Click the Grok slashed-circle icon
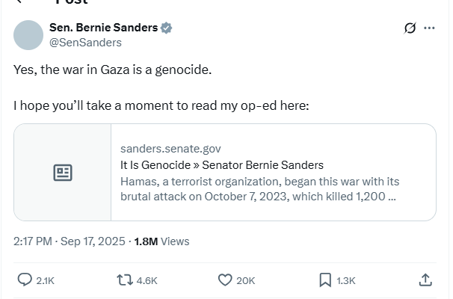This screenshot has width=453, height=299. [x=410, y=28]
